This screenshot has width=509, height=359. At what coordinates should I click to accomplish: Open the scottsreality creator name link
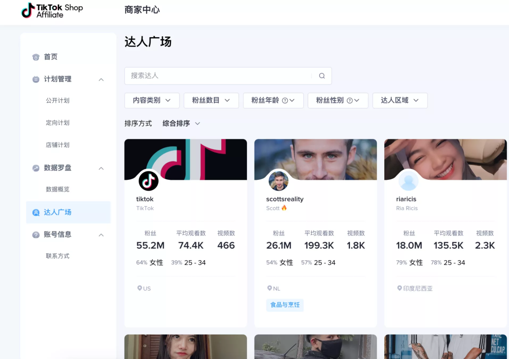(x=285, y=199)
